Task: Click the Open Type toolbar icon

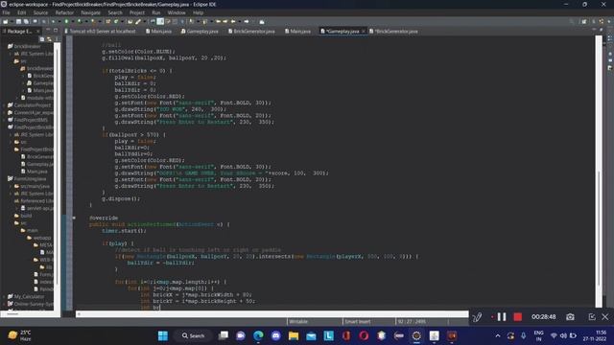Action: [x=130, y=21]
